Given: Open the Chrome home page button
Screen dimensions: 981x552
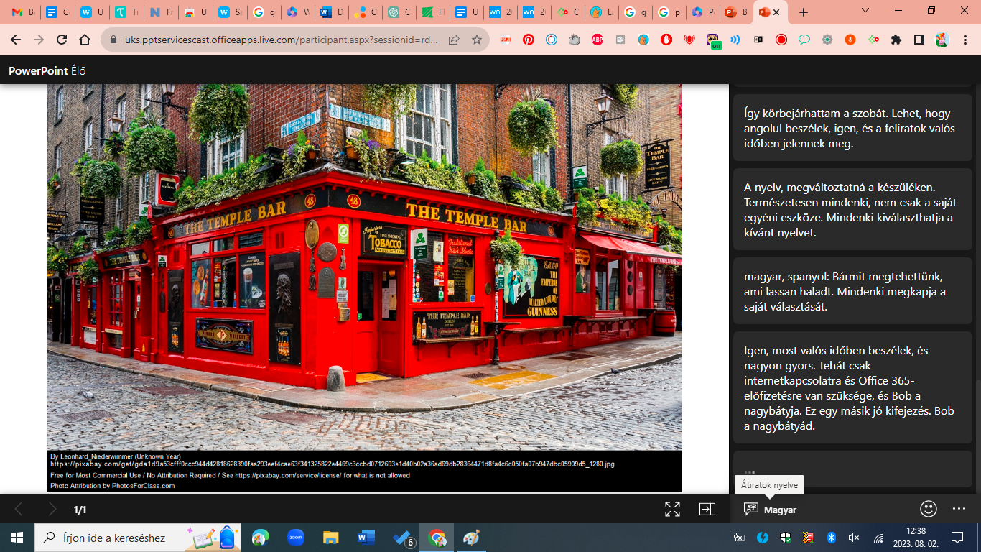Looking at the screenshot, I should pyautogui.click(x=85, y=40).
